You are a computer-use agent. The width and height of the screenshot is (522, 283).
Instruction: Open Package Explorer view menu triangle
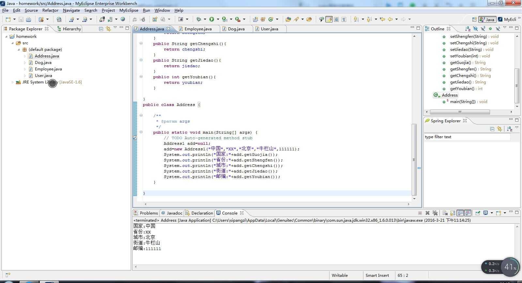[115, 28]
